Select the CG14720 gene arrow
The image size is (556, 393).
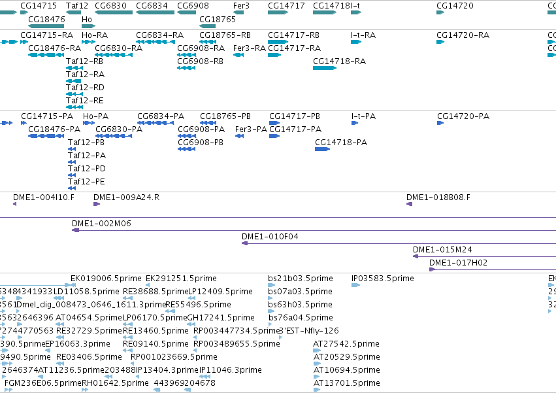[x=440, y=12]
